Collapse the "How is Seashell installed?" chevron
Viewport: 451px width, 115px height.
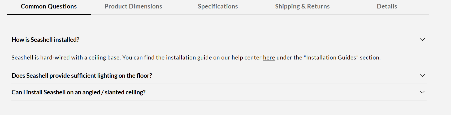(x=422, y=40)
